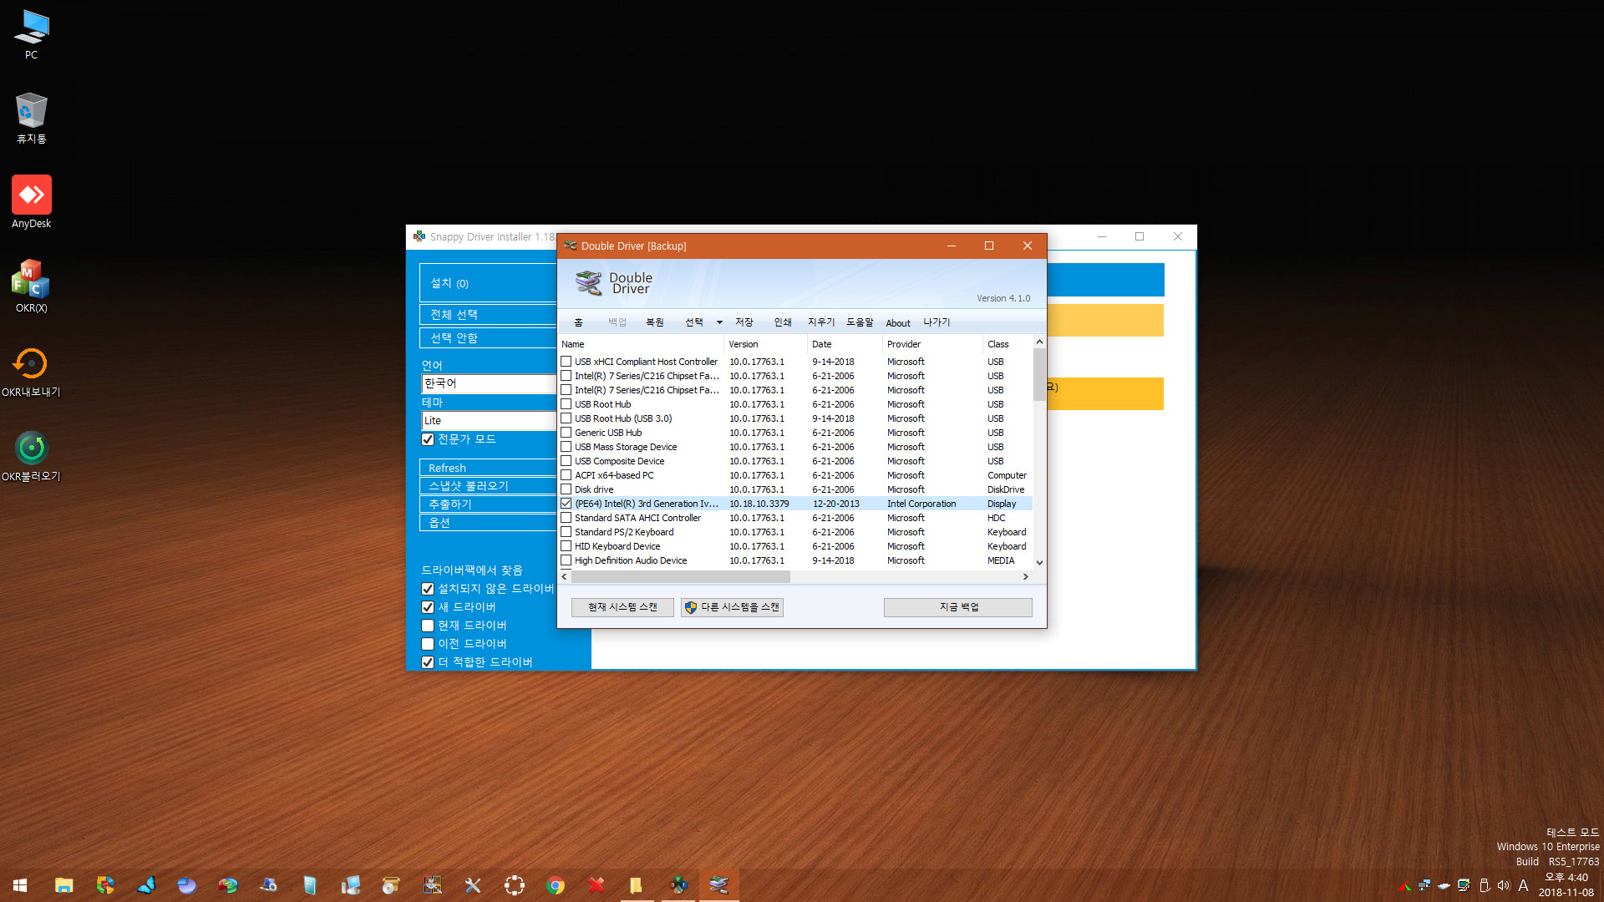
Task: Launch the OKR(X) desktop shortcut
Action: click(x=31, y=286)
